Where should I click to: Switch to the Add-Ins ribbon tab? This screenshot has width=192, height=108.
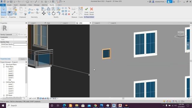[x=44, y=5]
